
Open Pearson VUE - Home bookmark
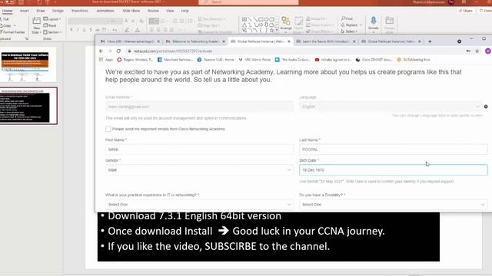[215, 60]
